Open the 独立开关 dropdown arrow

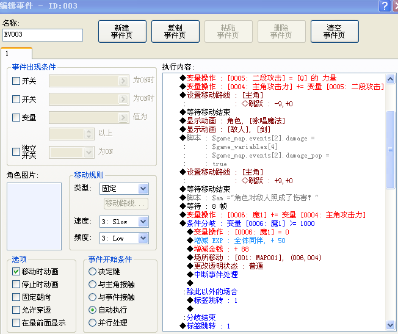pyautogui.click(x=89, y=153)
